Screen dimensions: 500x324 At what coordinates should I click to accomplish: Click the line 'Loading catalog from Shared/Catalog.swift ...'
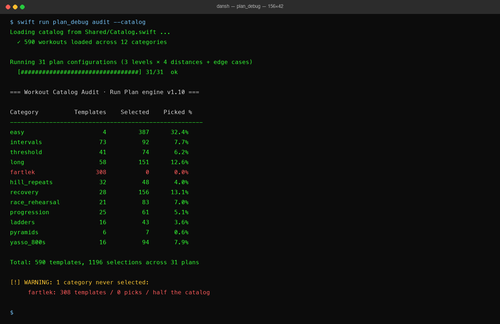tap(90, 32)
